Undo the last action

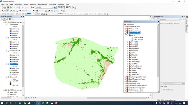pyautogui.click(x=26, y=8)
